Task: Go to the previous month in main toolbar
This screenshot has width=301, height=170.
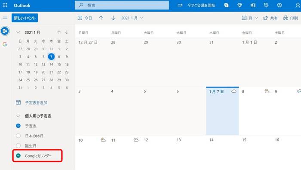Action: (101, 18)
